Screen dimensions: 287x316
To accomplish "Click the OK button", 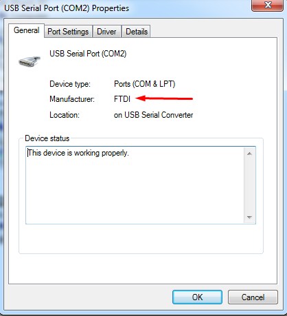I will pos(197,297).
